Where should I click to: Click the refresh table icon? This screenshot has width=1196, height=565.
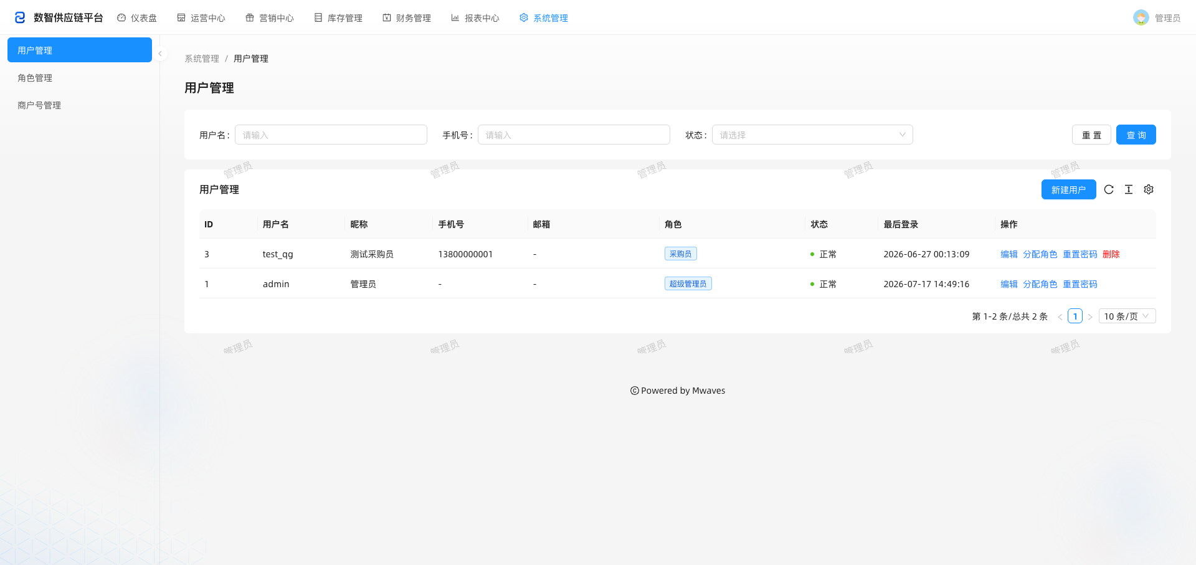pos(1109,189)
